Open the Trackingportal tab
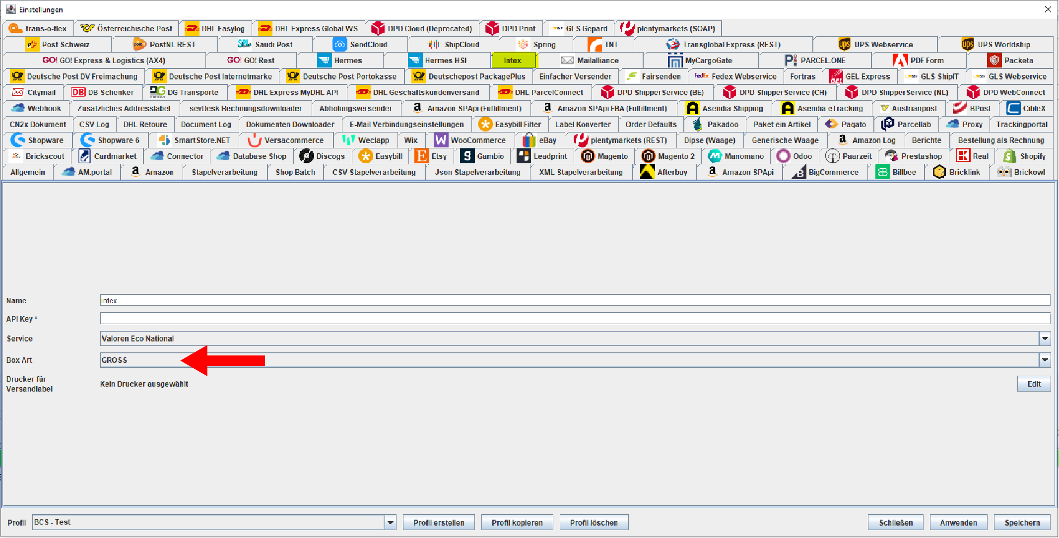1059x538 pixels. (1022, 125)
